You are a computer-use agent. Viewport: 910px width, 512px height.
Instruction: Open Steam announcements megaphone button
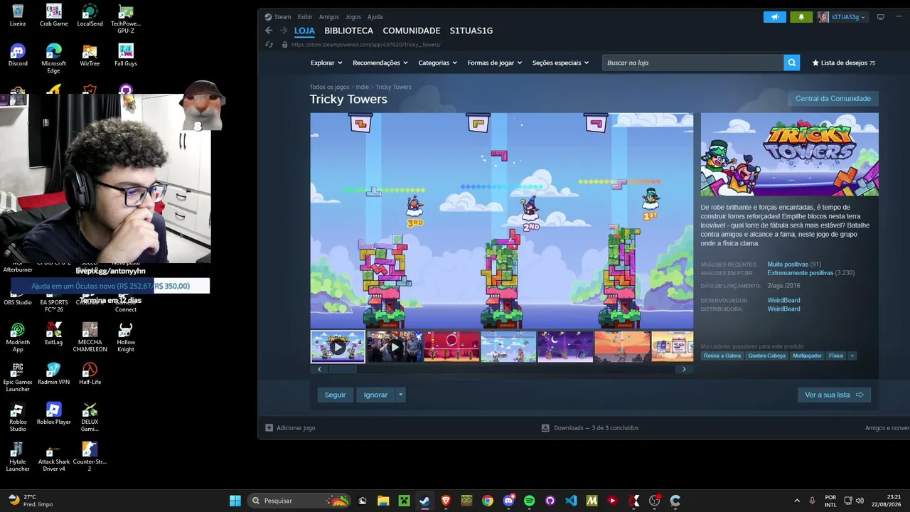(x=775, y=17)
